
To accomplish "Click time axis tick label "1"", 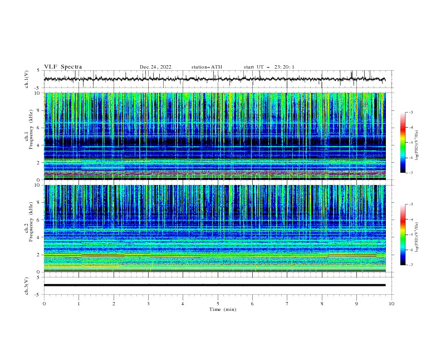I will point(79,304).
